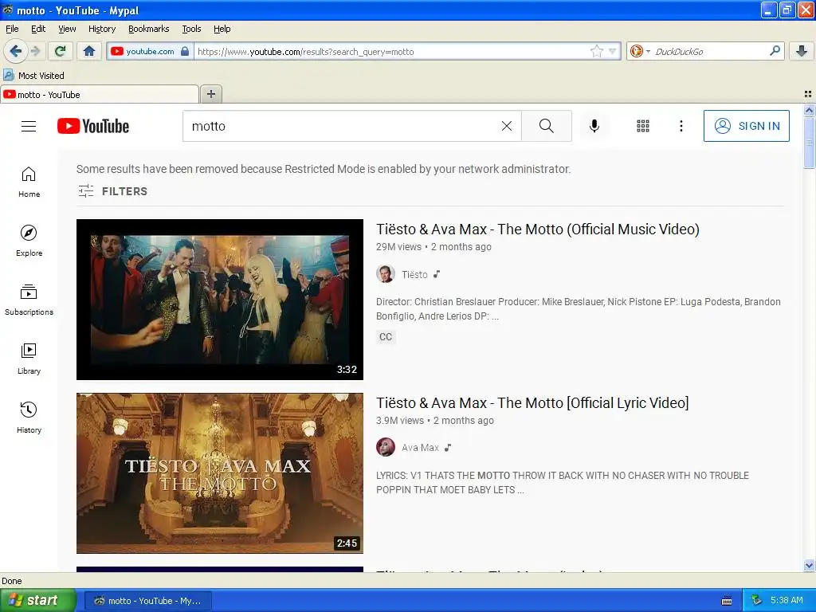
Task: Click '3.9M views' text on the second result
Action: tap(400, 421)
